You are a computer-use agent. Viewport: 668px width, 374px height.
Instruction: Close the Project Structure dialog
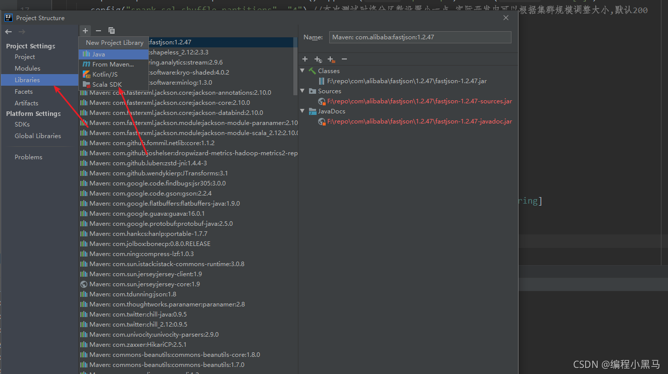(x=506, y=18)
